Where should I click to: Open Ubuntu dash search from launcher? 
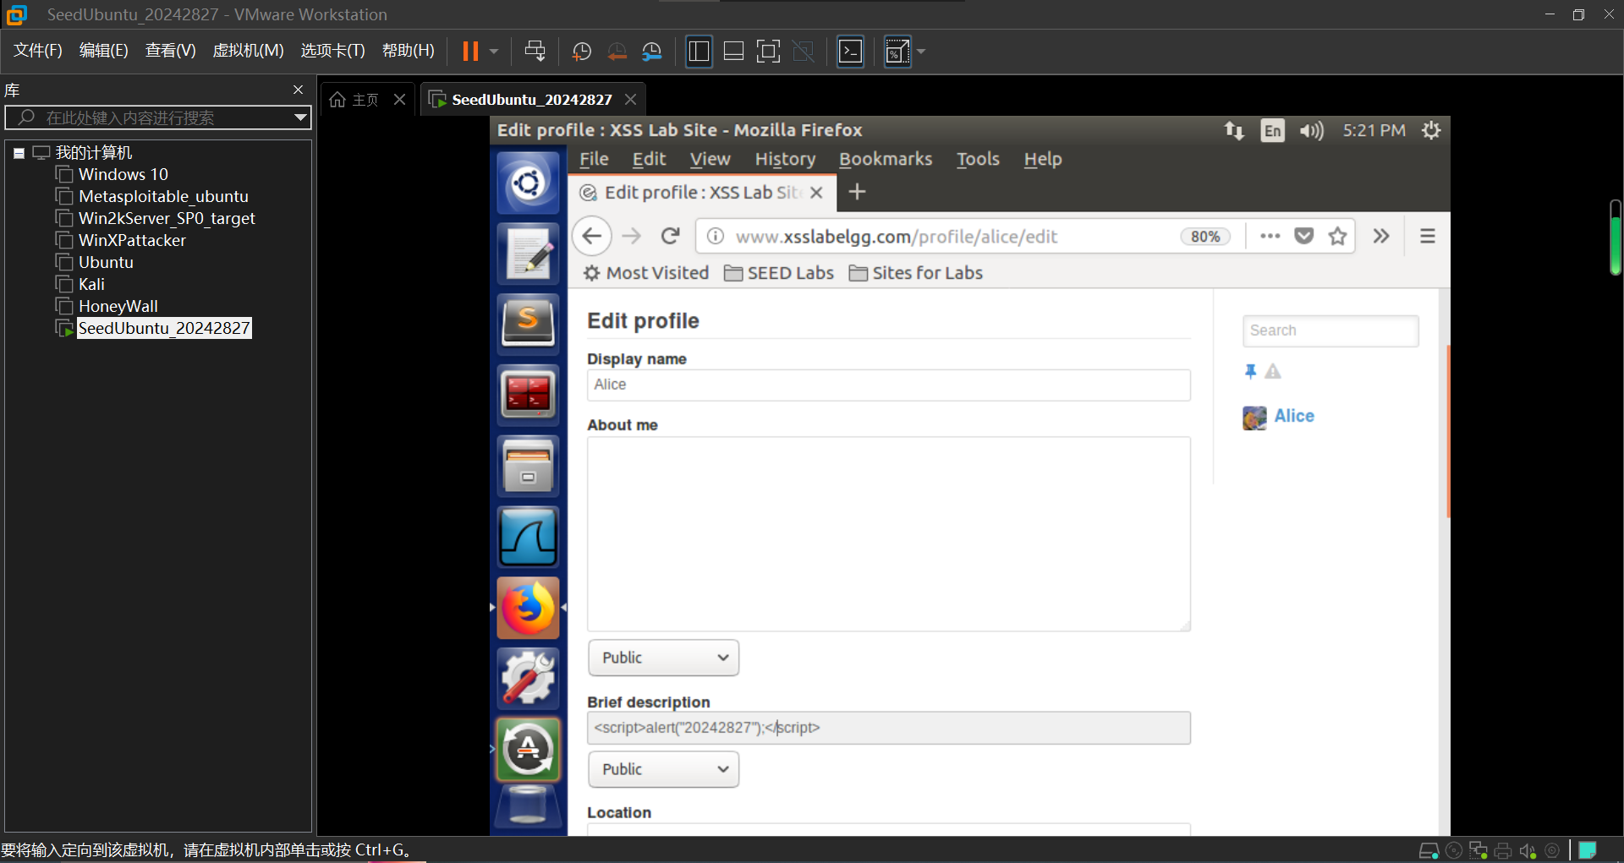(x=528, y=183)
